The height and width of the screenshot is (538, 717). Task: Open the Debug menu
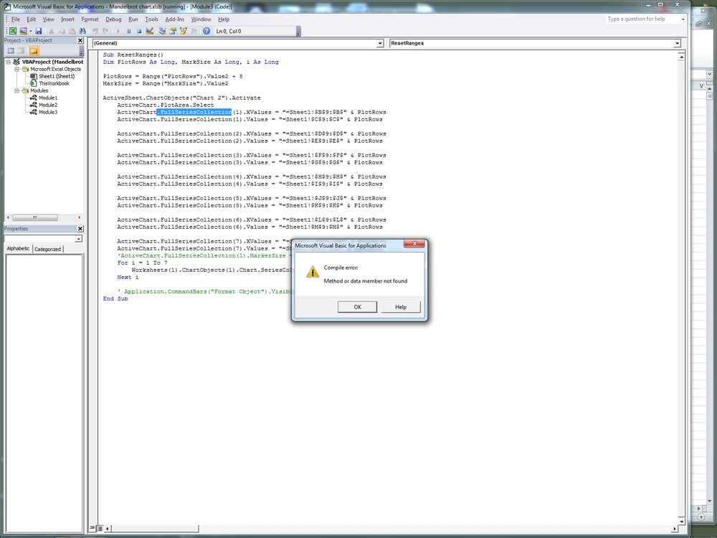pyautogui.click(x=113, y=19)
